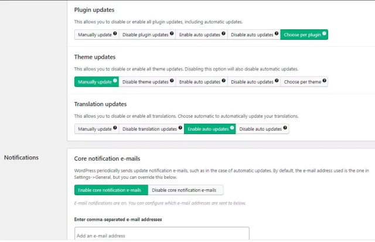The width and height of the screenshot is (375, 242).
Task: Set translations to Manually update
Action: (x=94, y=129)
